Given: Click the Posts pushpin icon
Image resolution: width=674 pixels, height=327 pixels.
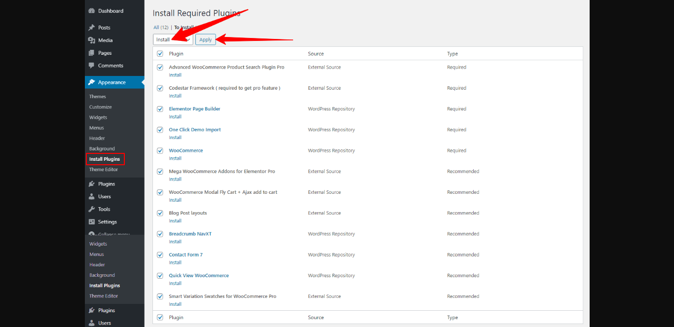Looking at the screenshot, I should 91,28.
